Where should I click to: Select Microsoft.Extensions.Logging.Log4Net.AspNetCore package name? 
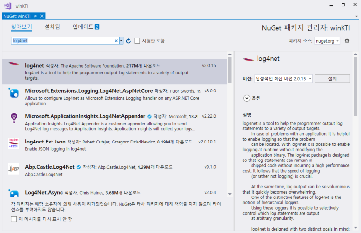[89, 91]
